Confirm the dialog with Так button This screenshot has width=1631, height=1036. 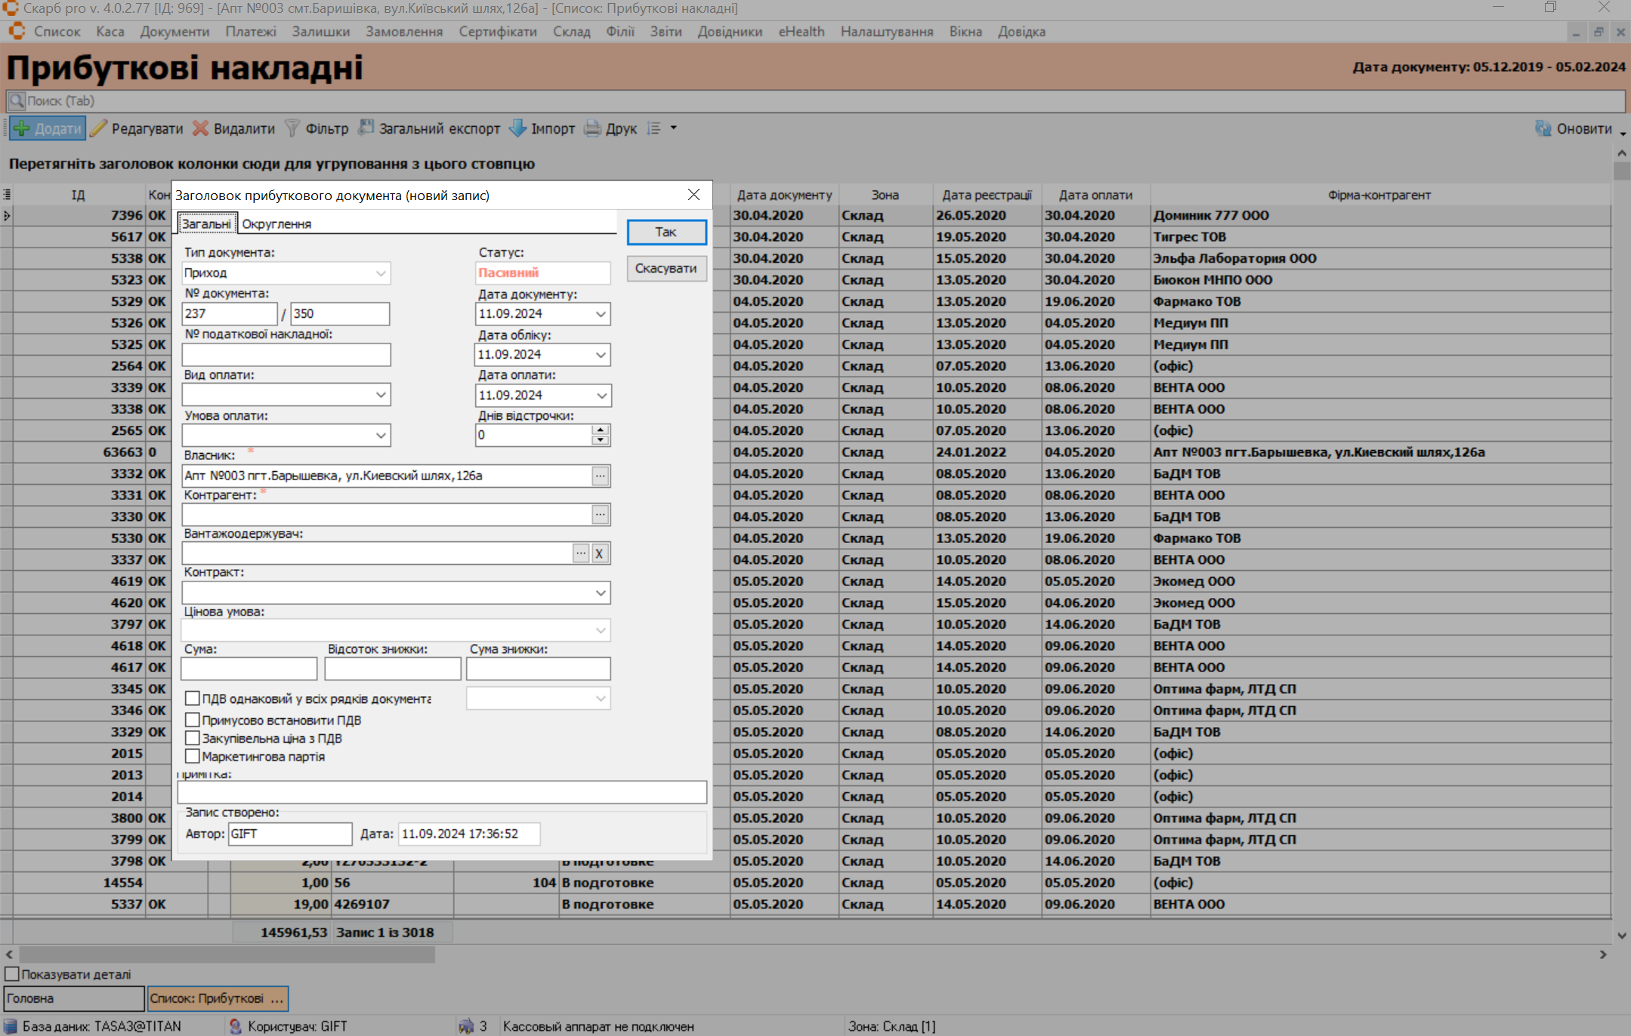pos(666,232)
